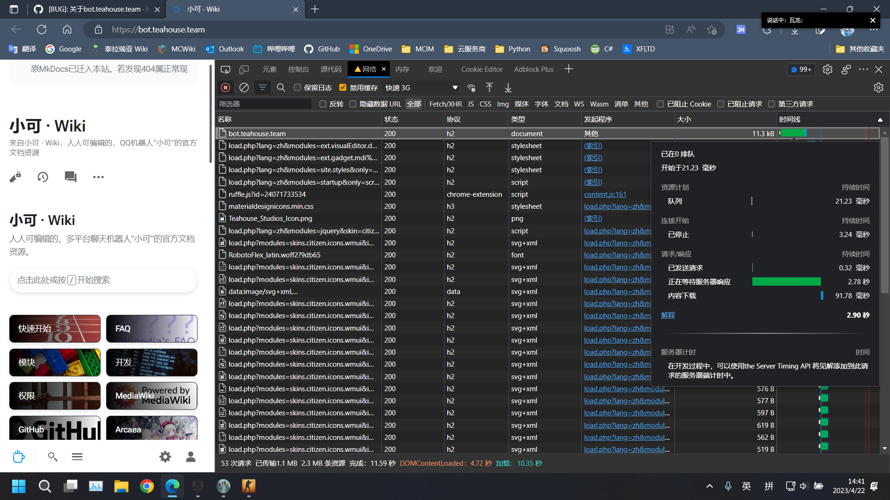The image size is (890, 500).
Task: Import a HAR file using the upload arrow
Action: (x=489, y=87)
